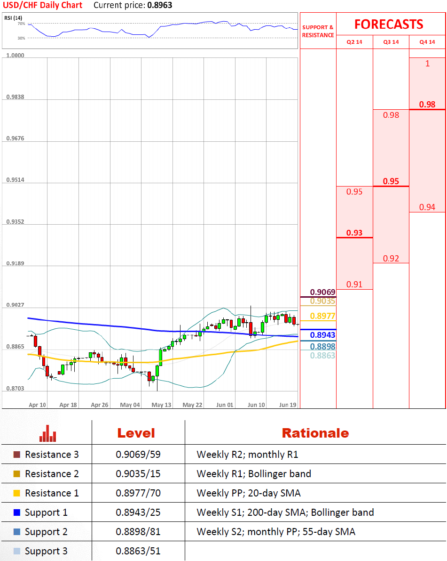Image resolution: width=447 pixels, height=561 pixels.
Task: Click the 0.9514 price axis label
Action: [x=16, y=179]
